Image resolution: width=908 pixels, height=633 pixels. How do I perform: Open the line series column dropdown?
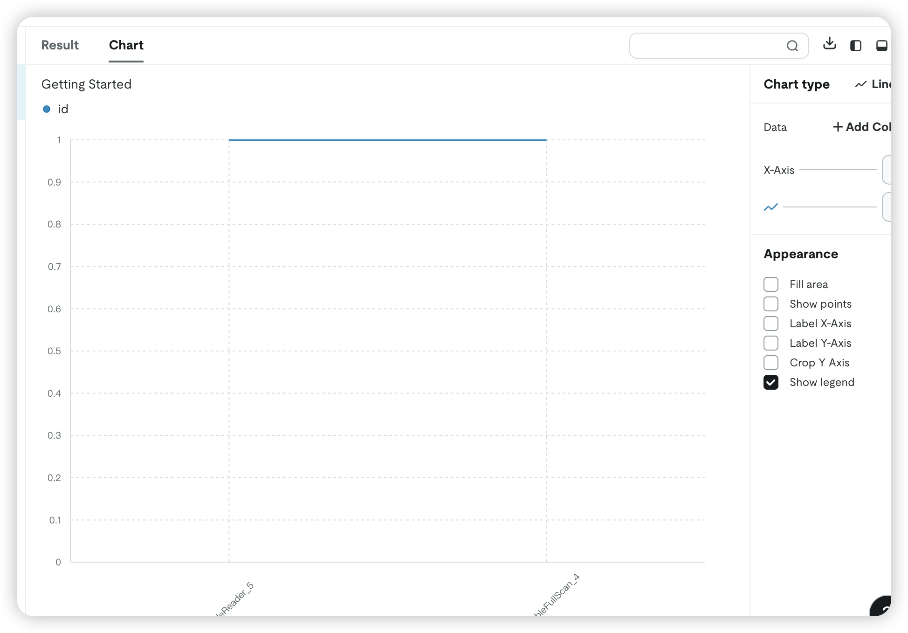tap(886, 207)
